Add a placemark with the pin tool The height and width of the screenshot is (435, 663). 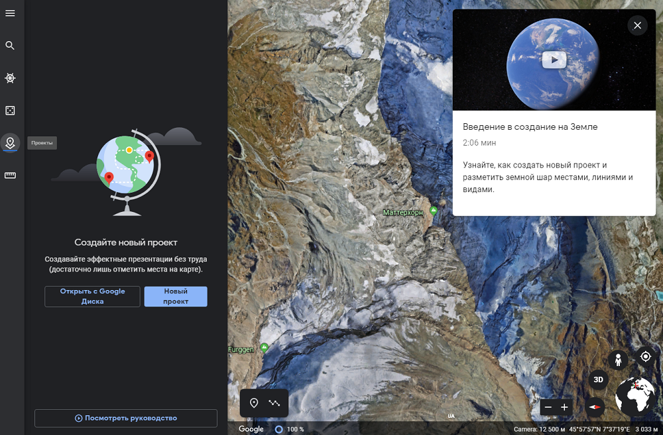point(254,403)
